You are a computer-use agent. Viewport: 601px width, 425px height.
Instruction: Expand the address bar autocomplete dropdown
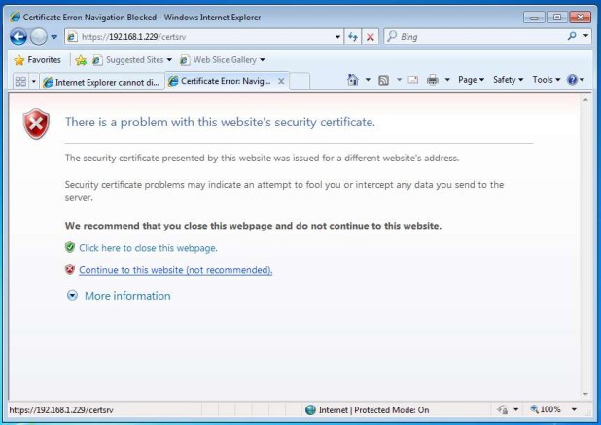(337, 37)
